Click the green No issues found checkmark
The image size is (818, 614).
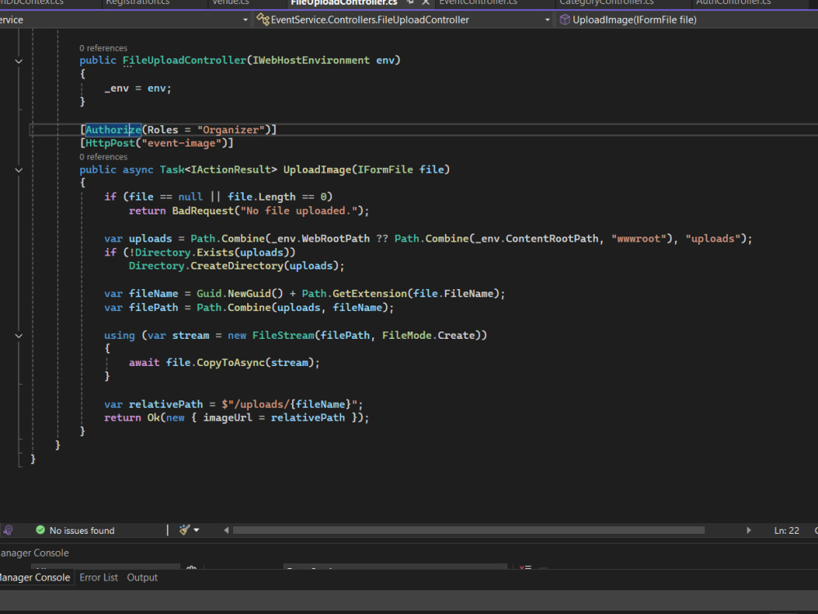click(40, 530)
